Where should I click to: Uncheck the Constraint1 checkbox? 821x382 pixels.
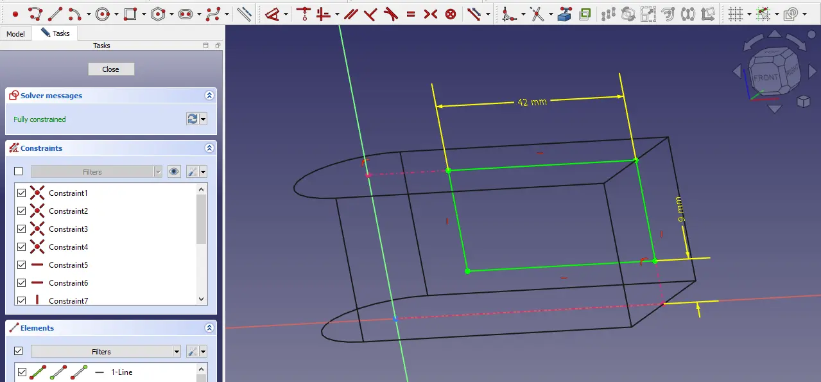point(22,193)
